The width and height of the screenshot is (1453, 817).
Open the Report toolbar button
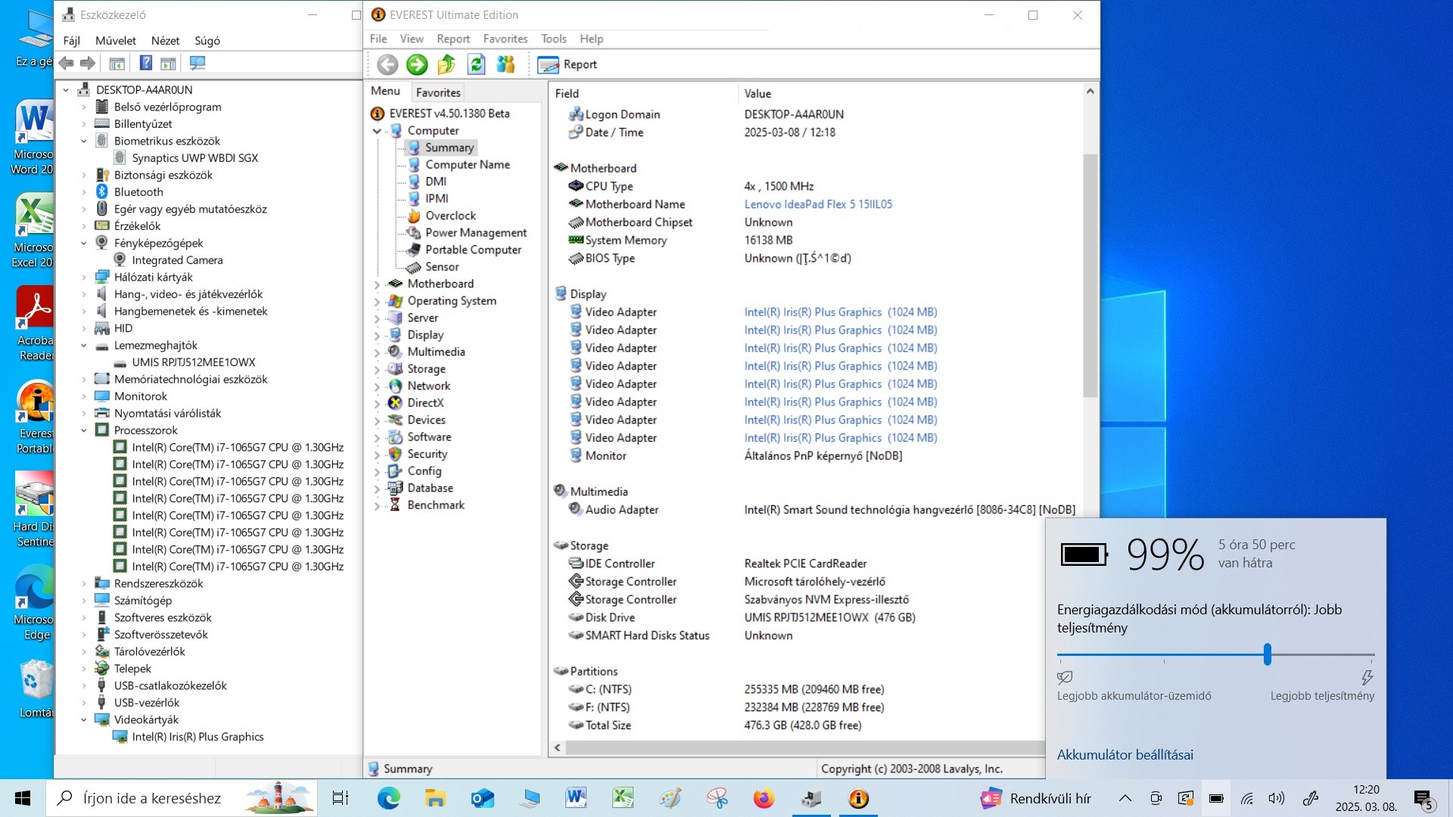click(568, 65)
